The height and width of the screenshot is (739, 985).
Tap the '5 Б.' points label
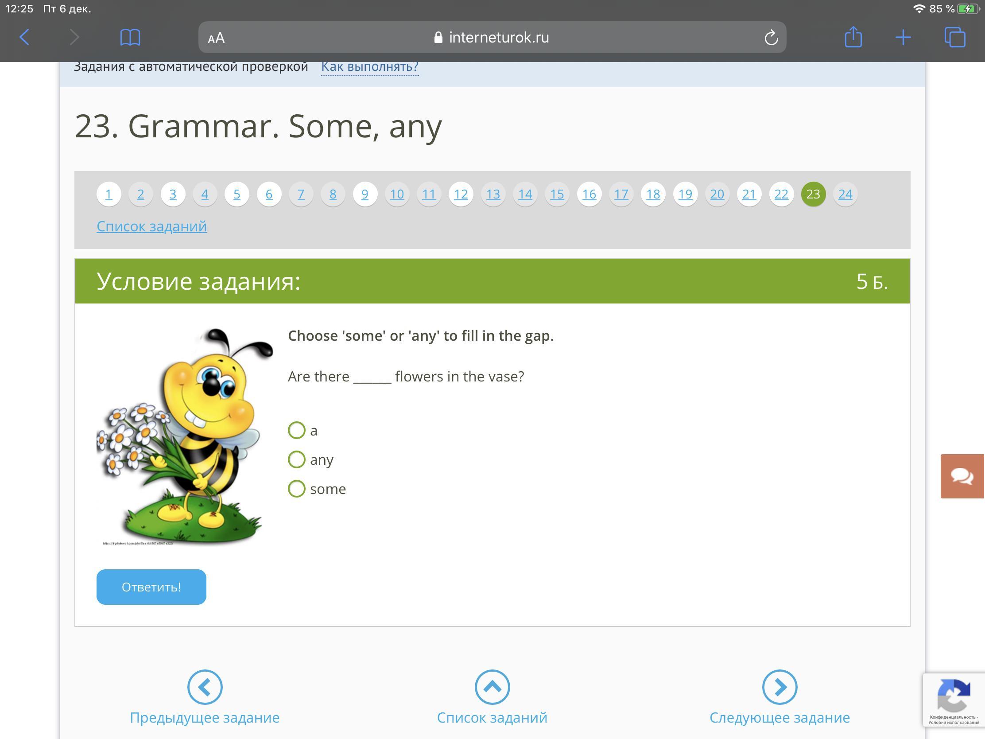tap(872, 281)
